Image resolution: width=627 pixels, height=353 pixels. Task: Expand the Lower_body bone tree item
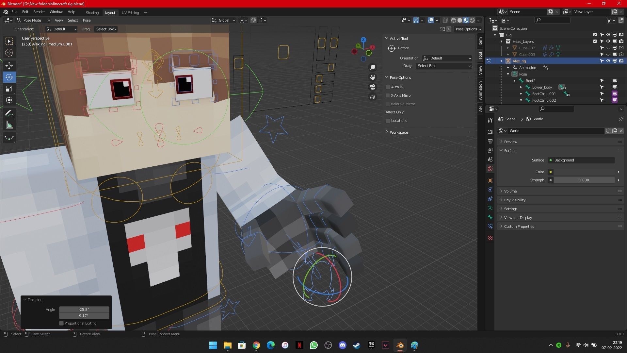521,87
